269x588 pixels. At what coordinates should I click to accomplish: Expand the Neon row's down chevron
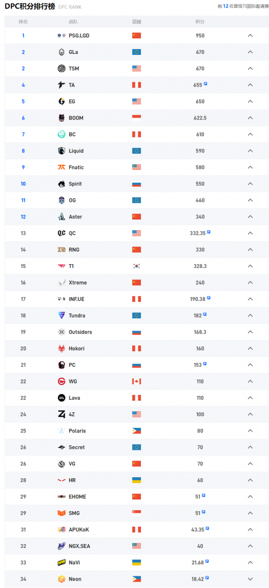point(250,579)
